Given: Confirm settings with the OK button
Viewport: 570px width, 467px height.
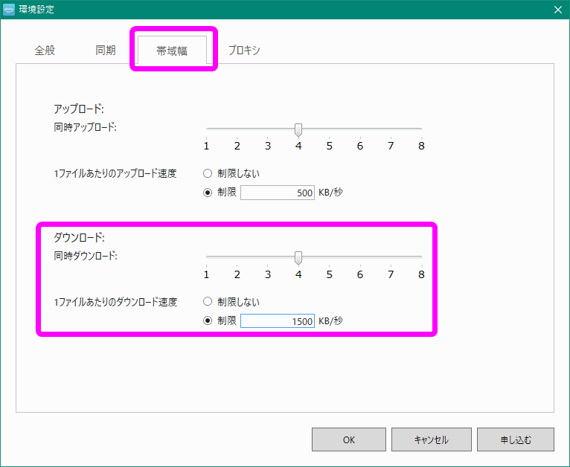Looking at the screenshot, I should pyautogui.click(x=348, y=439).
